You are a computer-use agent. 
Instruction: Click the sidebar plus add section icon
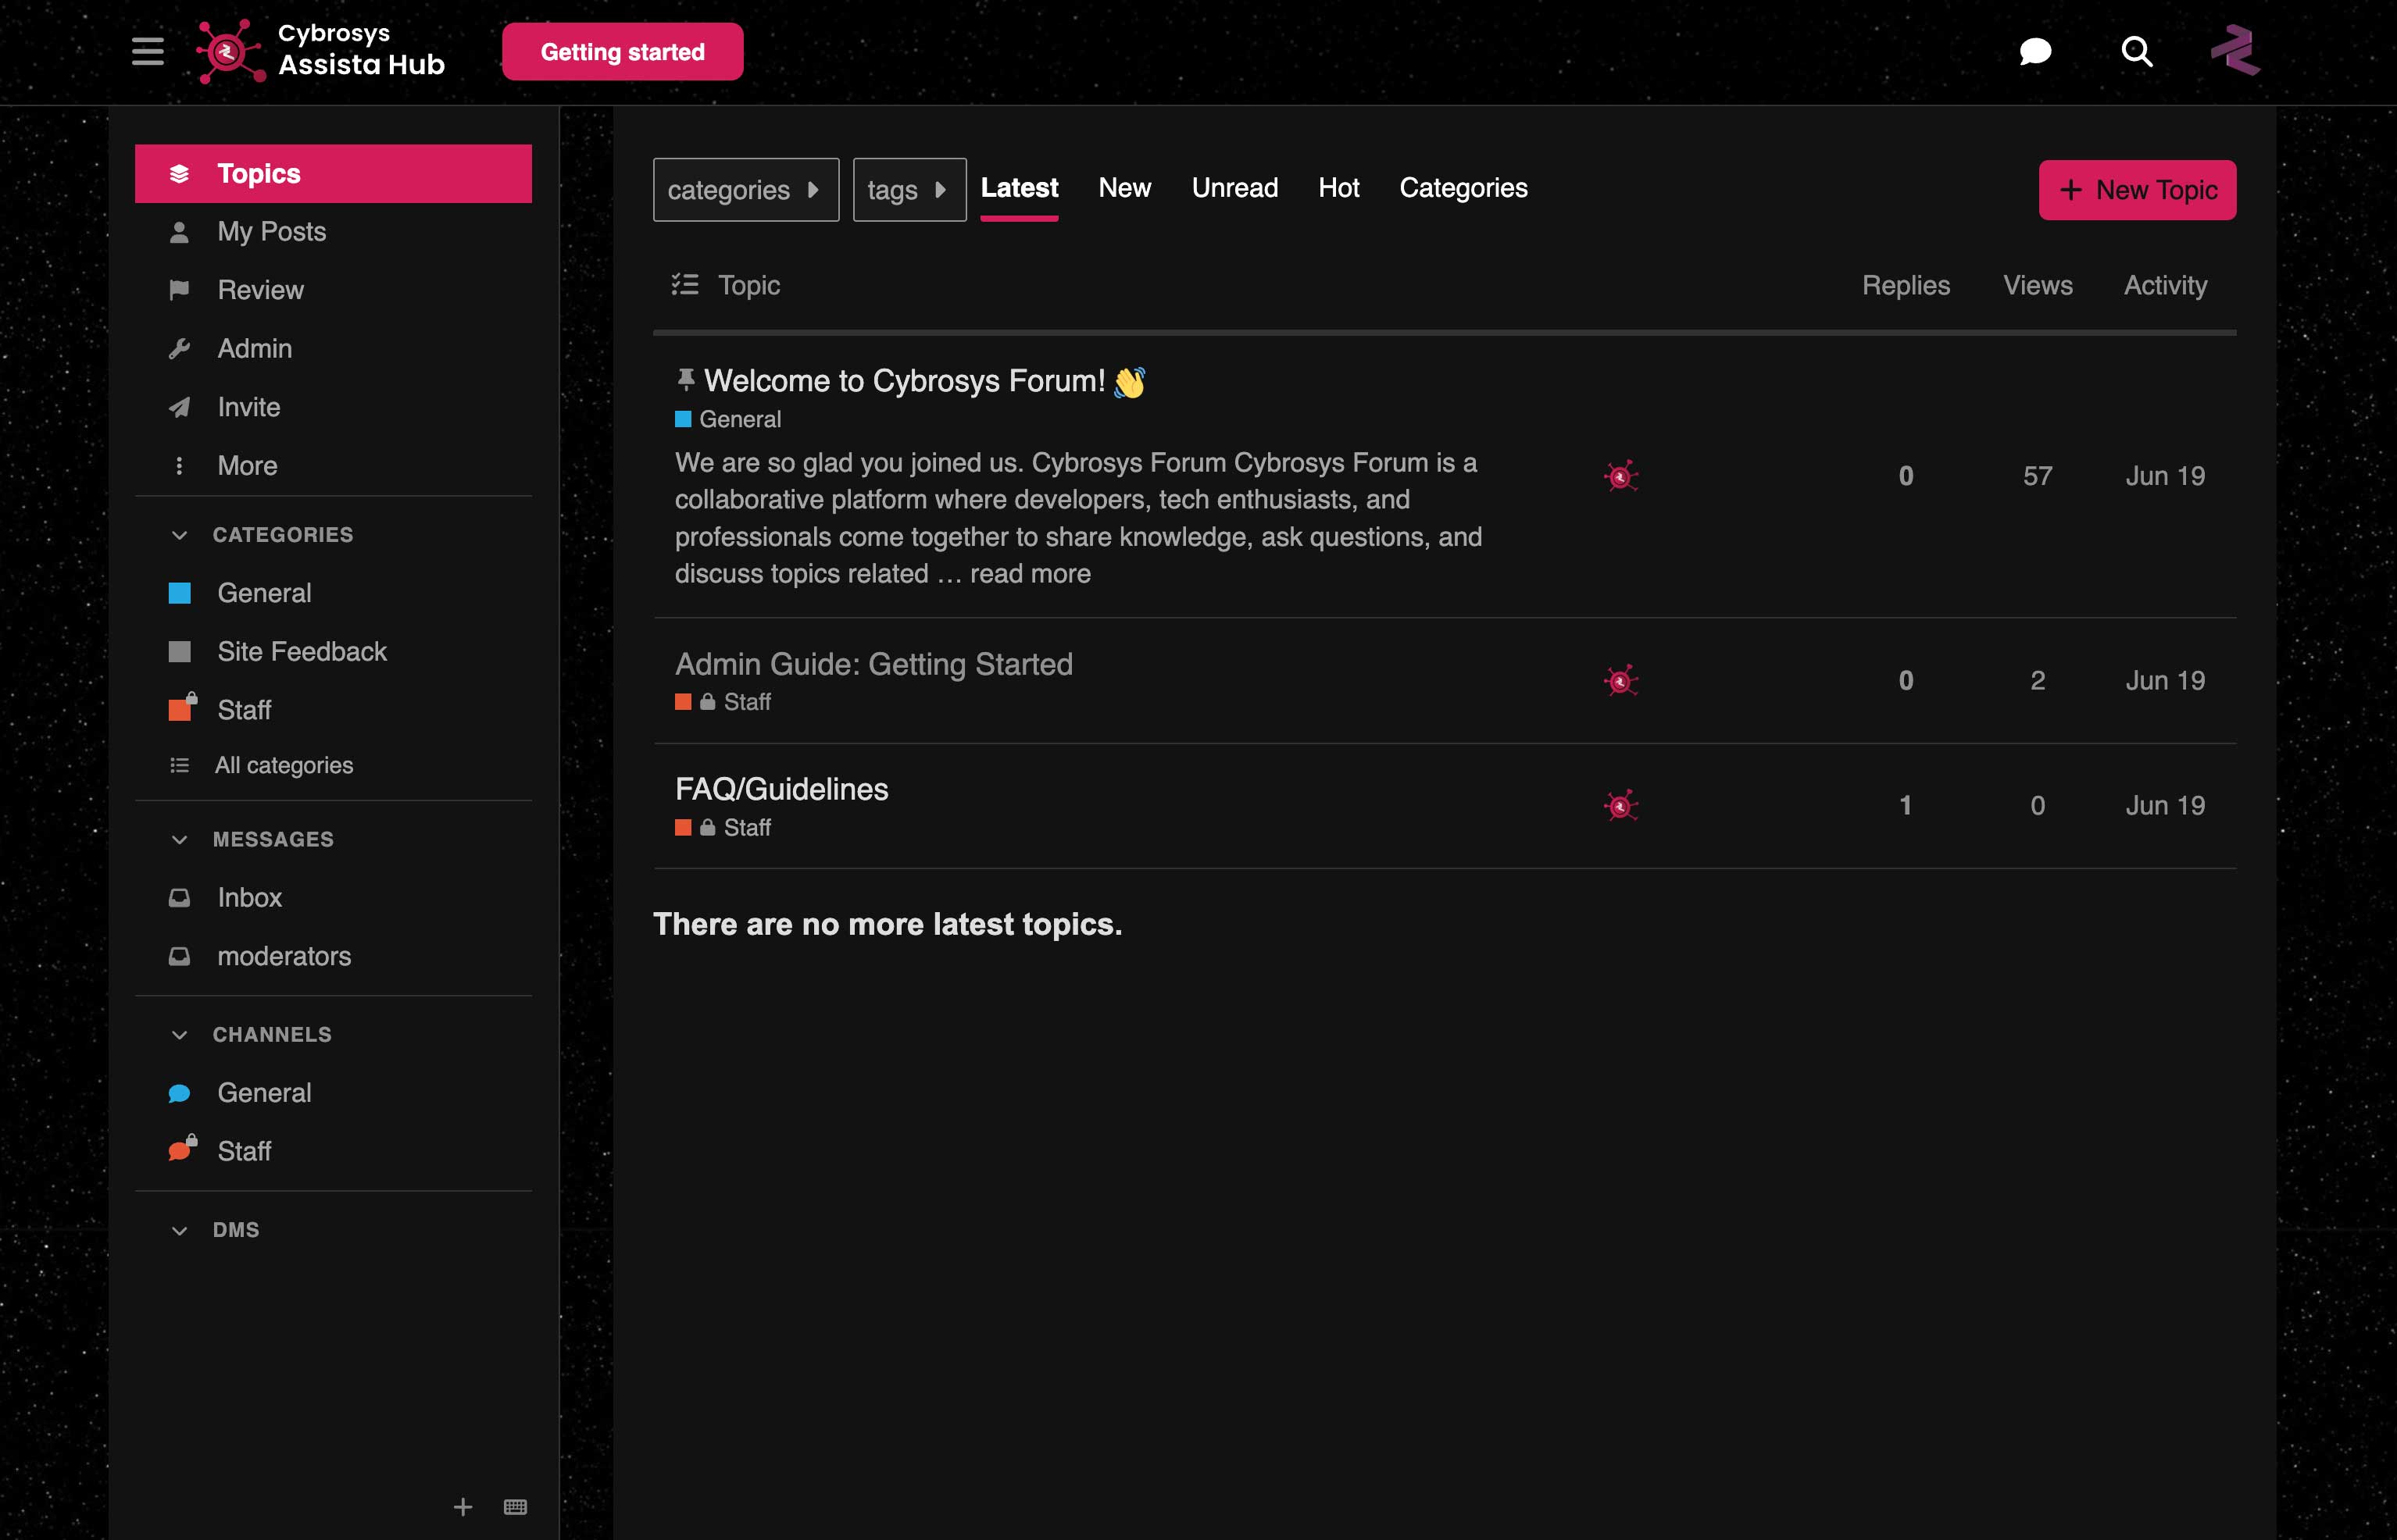point(463,1507)
